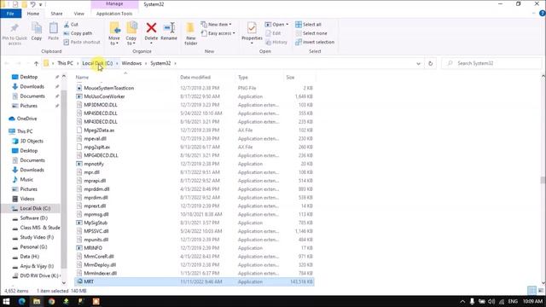Show hidden system tray icons chevron
This screenshot has height=307, width=546.
(462, 301)
